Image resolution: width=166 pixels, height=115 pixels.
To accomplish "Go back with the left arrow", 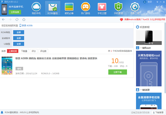I will pyautogui.click(x=3, y=20).
